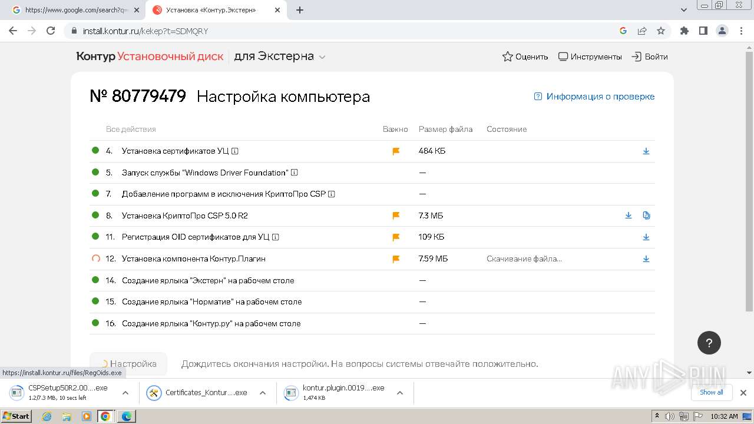Image resolution: width=754 pixels, height=424 pixels.
Task: Open CSPSetup50R2 download options arrow
Action: coord(125,393)
